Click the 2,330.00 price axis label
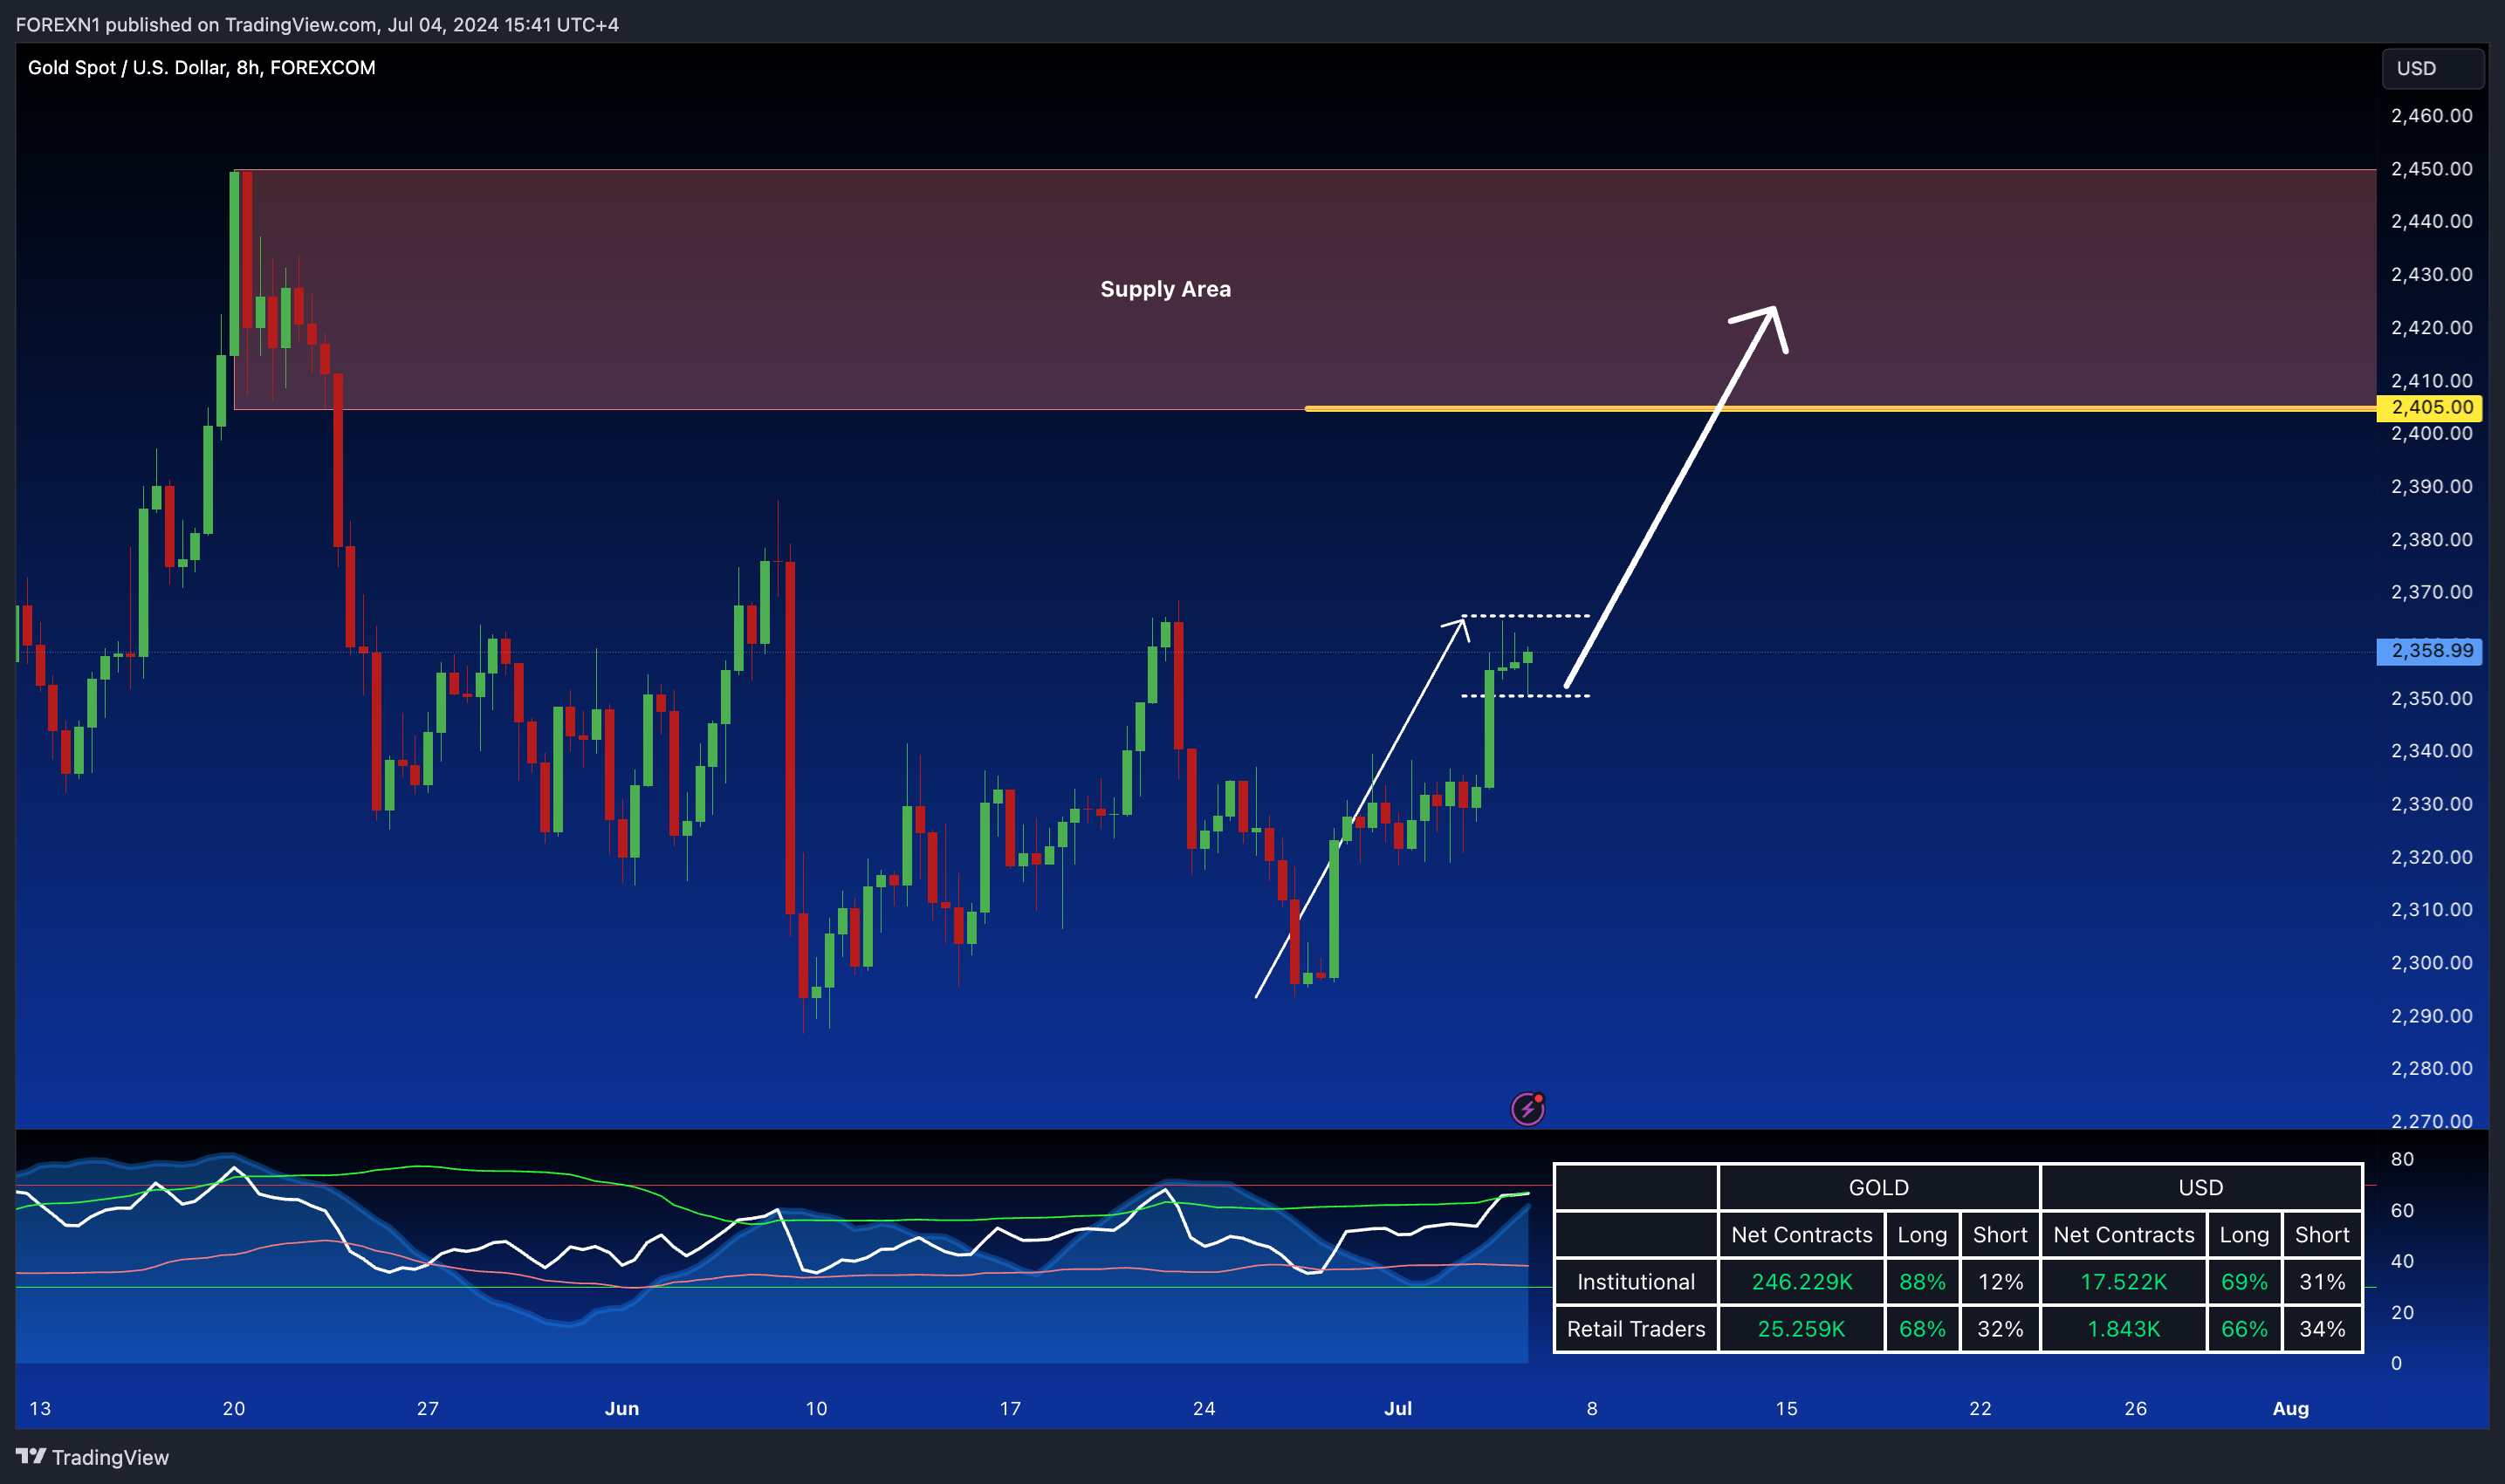The width and height of the screenshot is (2505, 1484). [x=2431, y=804]
